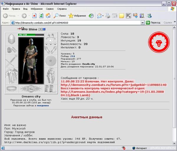Click the yellow note toolbar icon
Image resolution: width=177 pixels, height=151 pixels.
pyautogui.click(x=122, y=16)
